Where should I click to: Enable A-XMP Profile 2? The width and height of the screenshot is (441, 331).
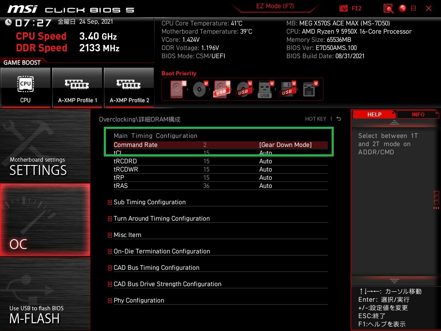tap(129, 88)
